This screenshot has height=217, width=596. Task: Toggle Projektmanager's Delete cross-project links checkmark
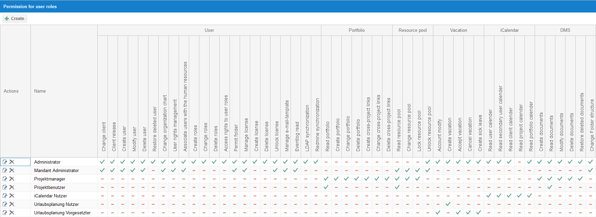pos(387,179)
